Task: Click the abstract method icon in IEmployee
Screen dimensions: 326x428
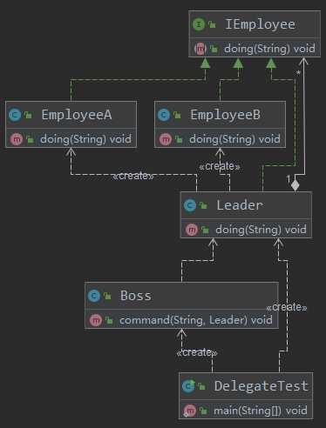Action: tap(200, 49)
